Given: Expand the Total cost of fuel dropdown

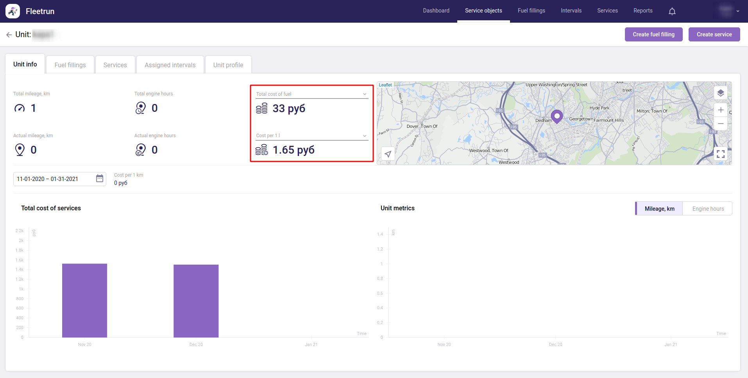Looking at the screenshot, I should pos(364,94).
